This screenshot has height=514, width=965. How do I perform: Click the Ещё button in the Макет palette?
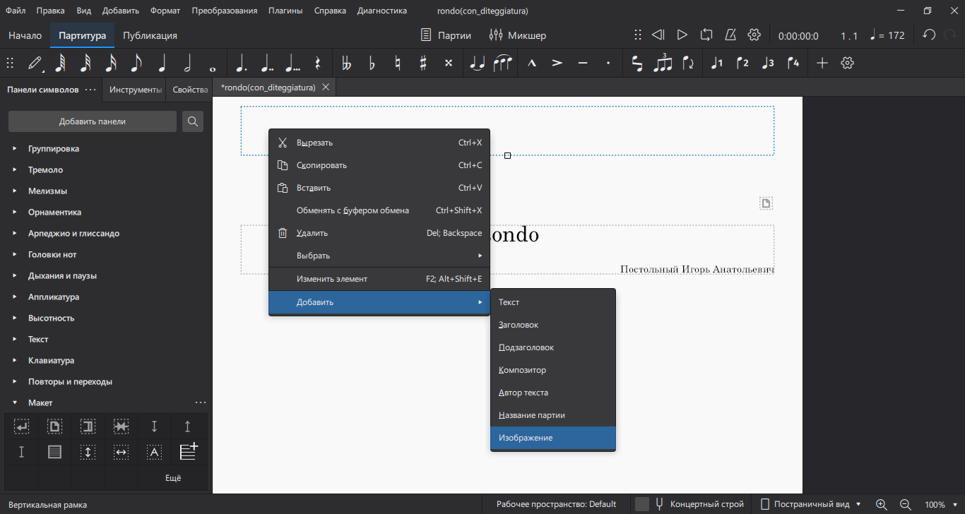tap(173, 478)
